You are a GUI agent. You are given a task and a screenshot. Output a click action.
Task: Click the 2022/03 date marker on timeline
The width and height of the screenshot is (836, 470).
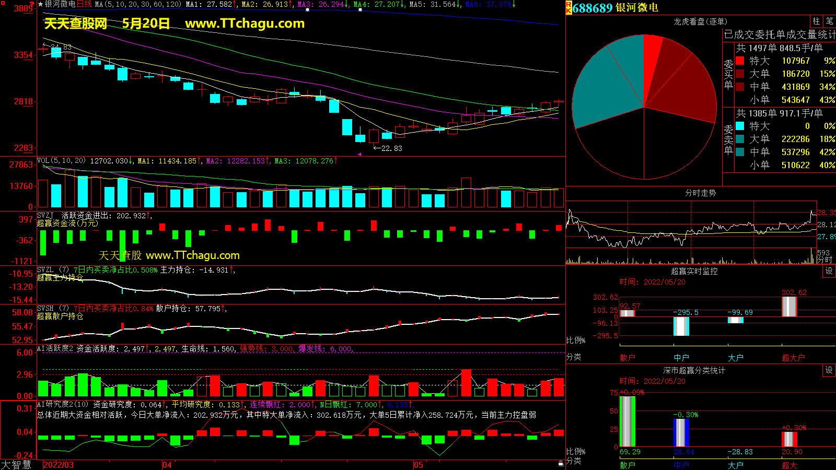pos(59,465)
